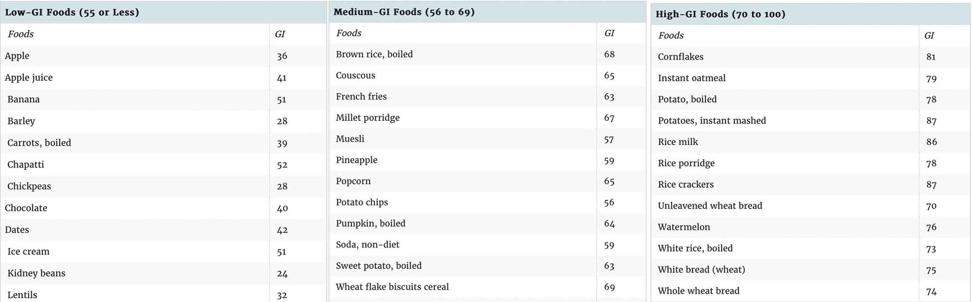Click the French fries row
The height and width of the screenshot is (302, 972).
(487, 96)
